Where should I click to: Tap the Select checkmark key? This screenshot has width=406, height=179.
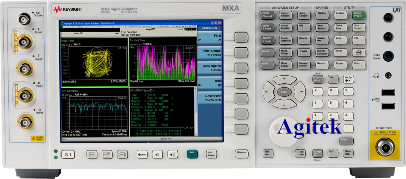coord(317,153)
